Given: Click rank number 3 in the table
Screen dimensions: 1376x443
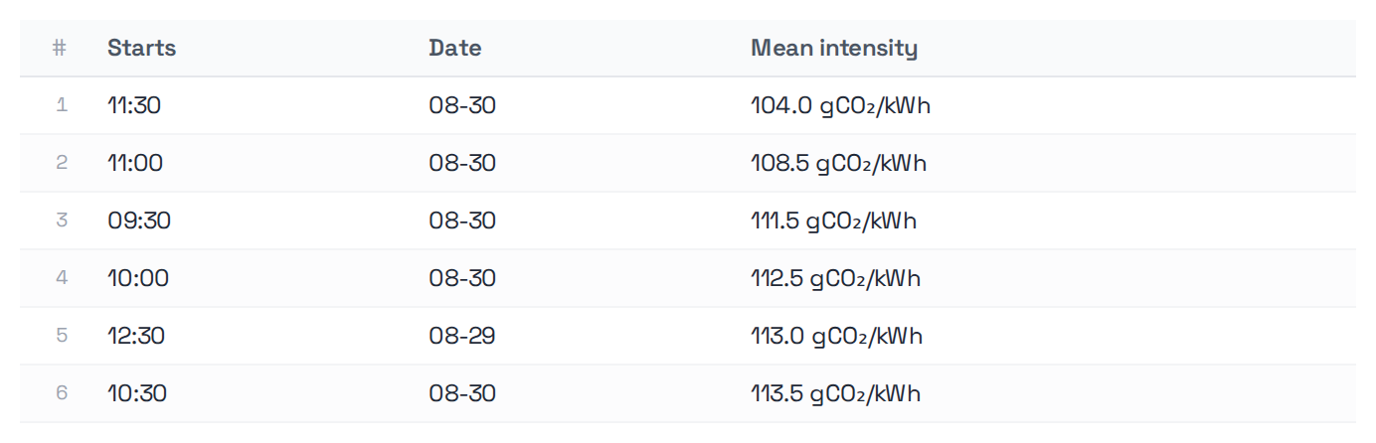Looking at the screenshot, I should 62,221.
